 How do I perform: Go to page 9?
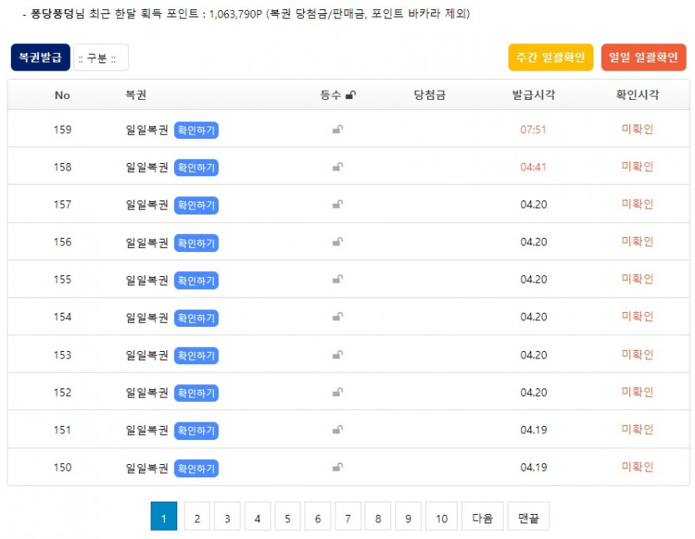[x=408, y=516]
